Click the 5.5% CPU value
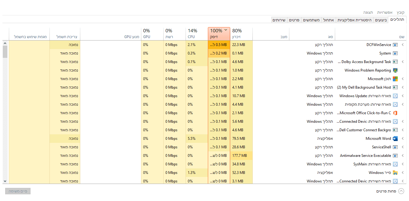Viewport: 409px width, 201px height. pyautogui.click(x=191, y=139)
